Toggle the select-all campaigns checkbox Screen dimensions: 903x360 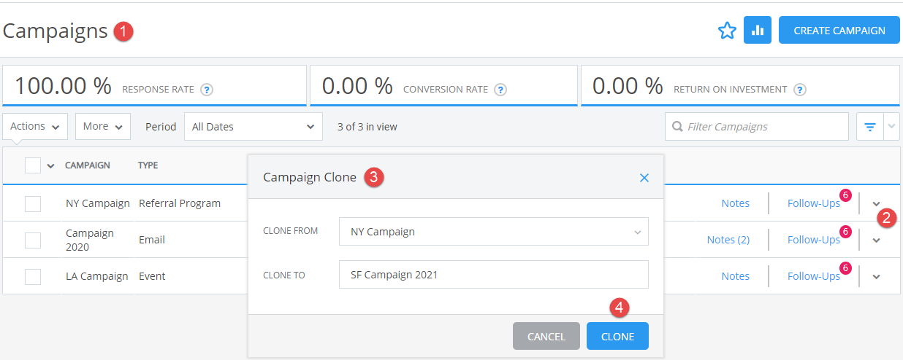tap(33, 165)
